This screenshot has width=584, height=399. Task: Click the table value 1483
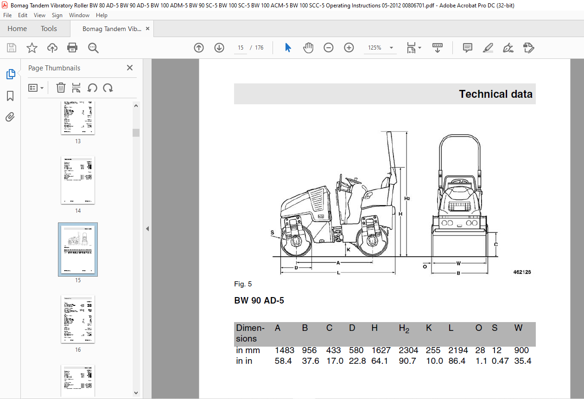tap(285, 350)
